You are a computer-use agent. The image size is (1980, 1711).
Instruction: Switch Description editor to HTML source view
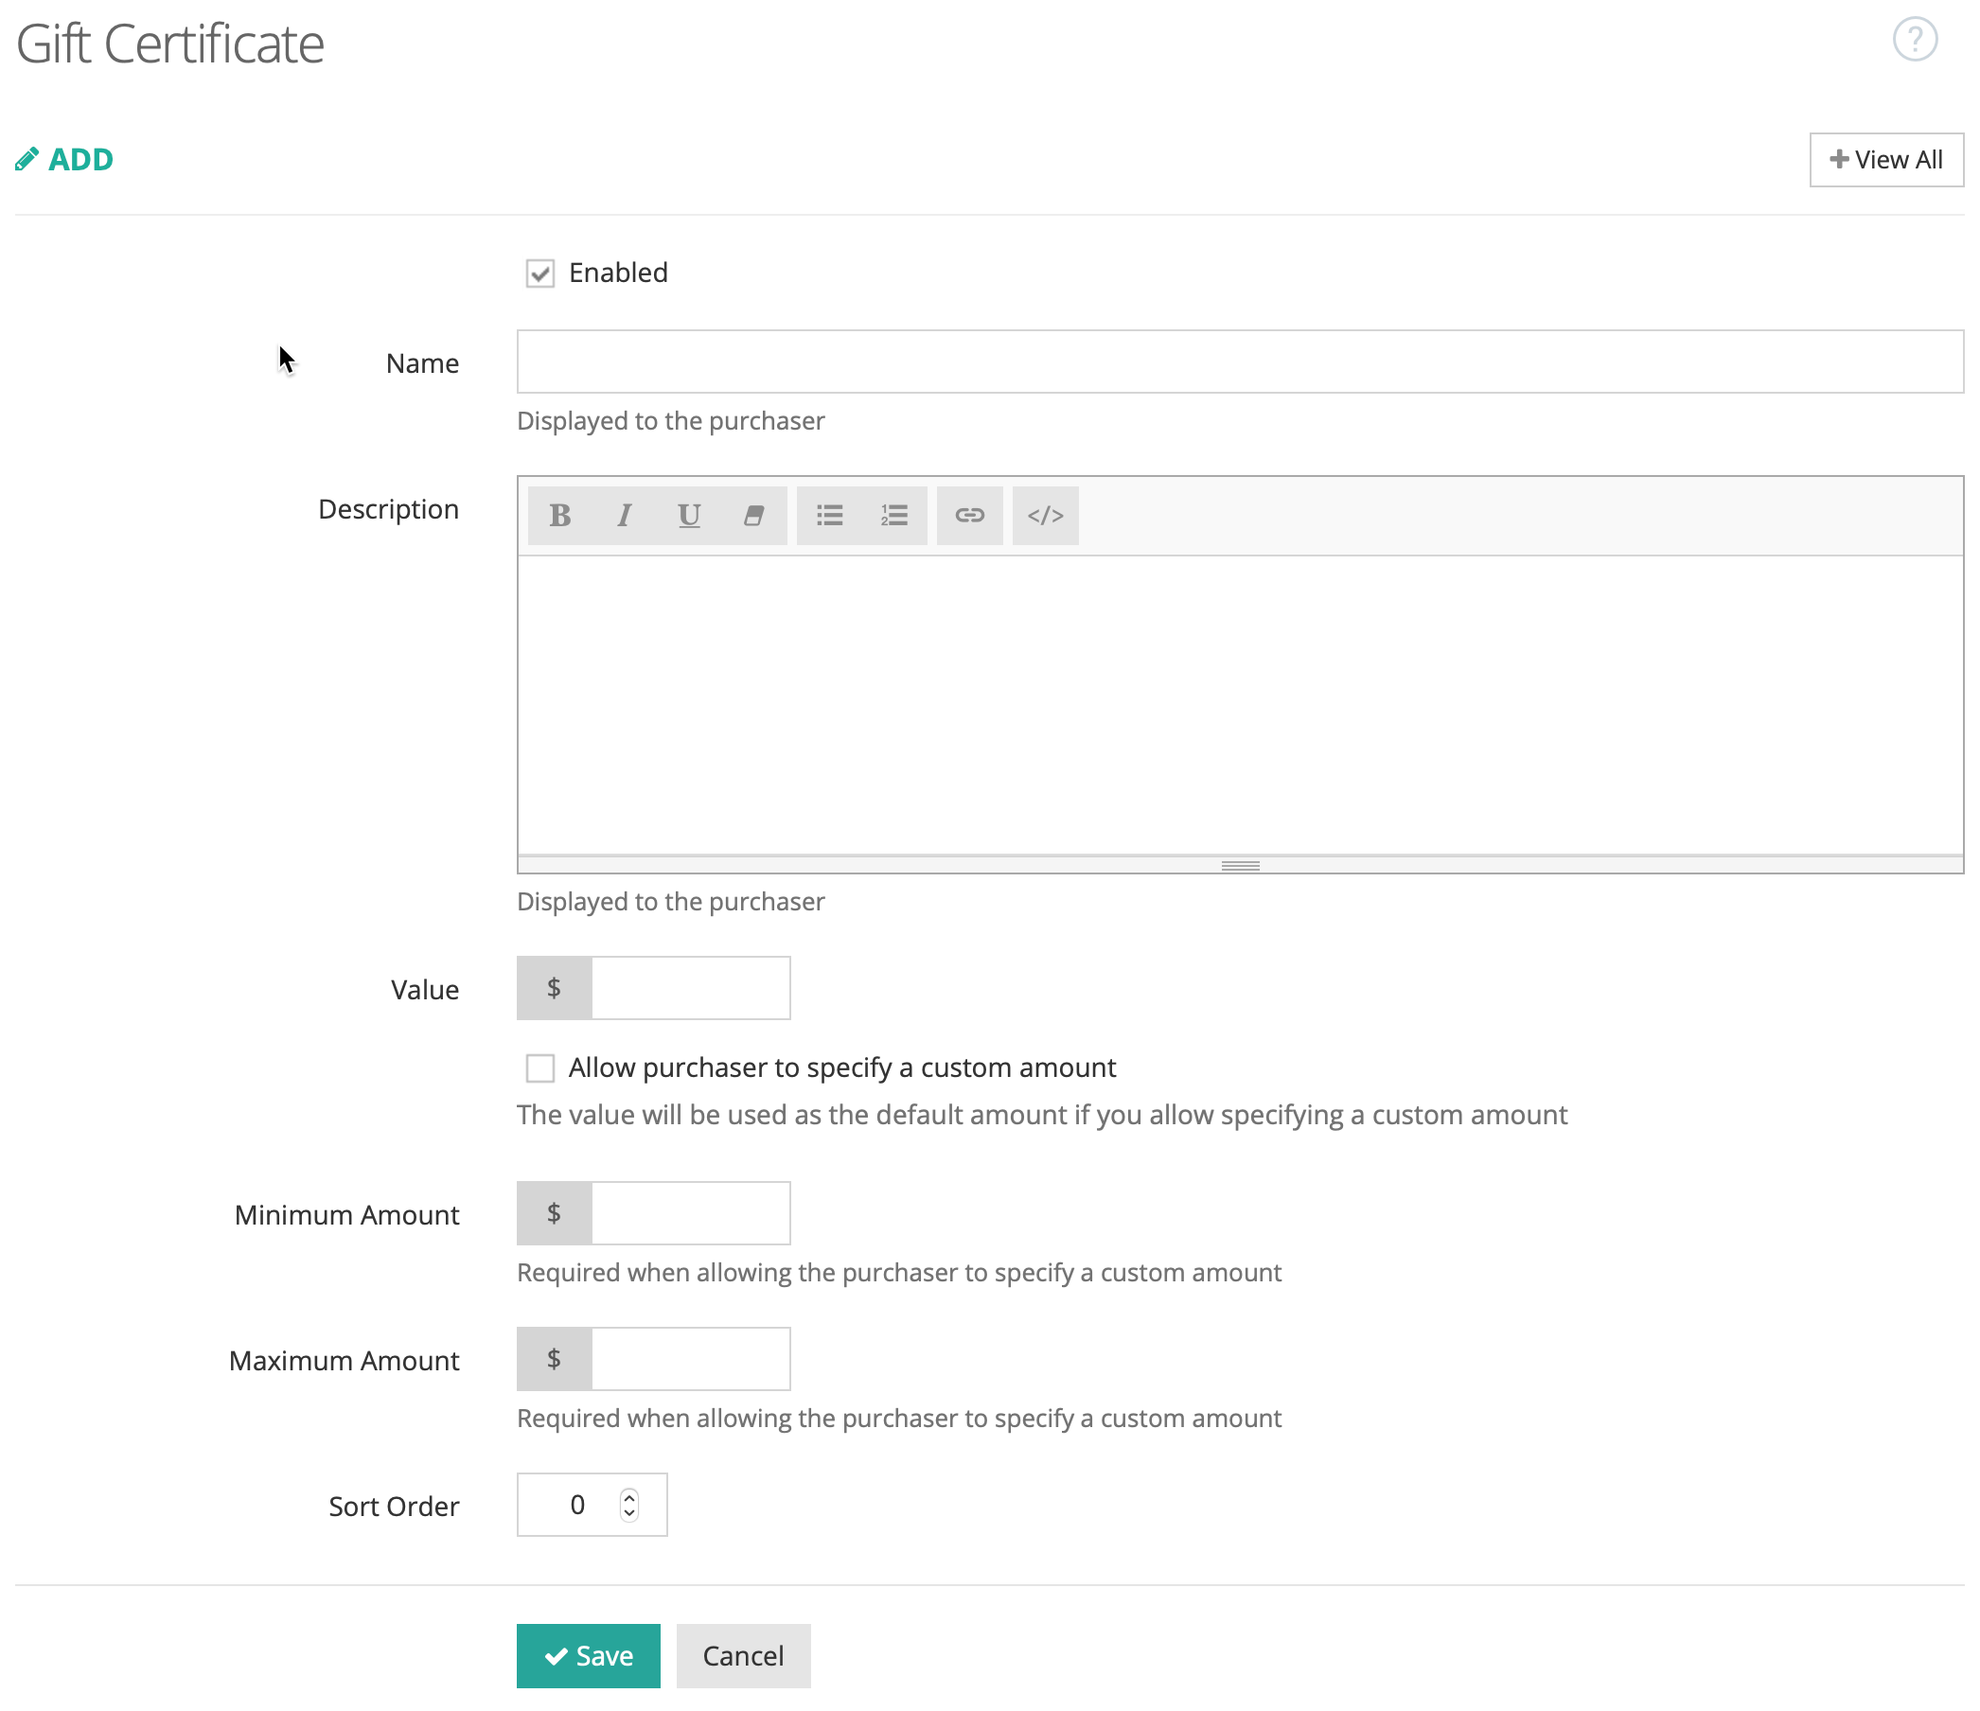[1046, 516]
